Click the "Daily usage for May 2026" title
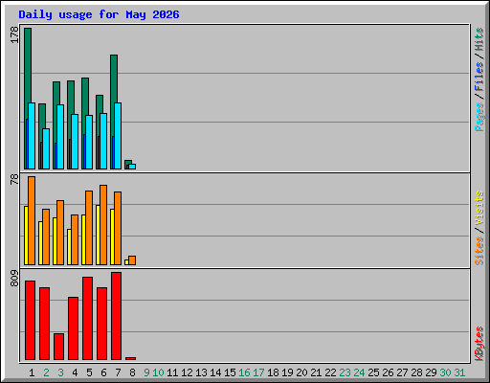Viewport: 490px width, 383px height. click(x=99, y=14)
